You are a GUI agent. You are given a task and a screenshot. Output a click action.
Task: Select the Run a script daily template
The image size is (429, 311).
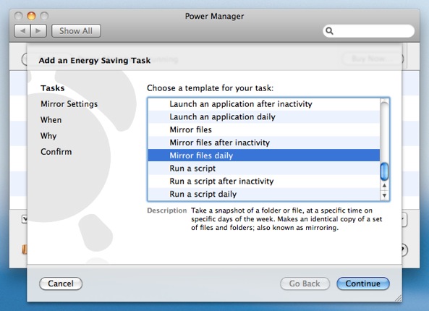tap(264, 194)
